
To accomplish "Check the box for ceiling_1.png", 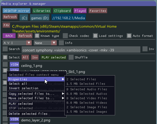I will [x=5, y=65].
